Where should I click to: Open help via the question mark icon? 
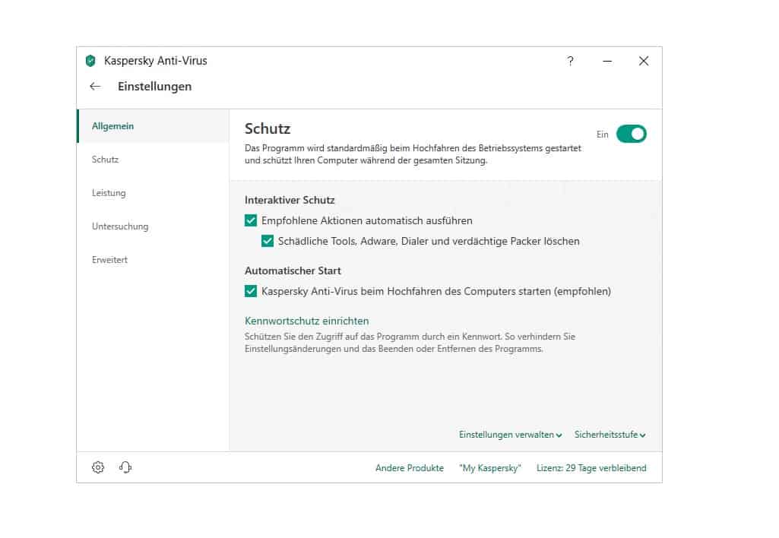pos(570,61)
